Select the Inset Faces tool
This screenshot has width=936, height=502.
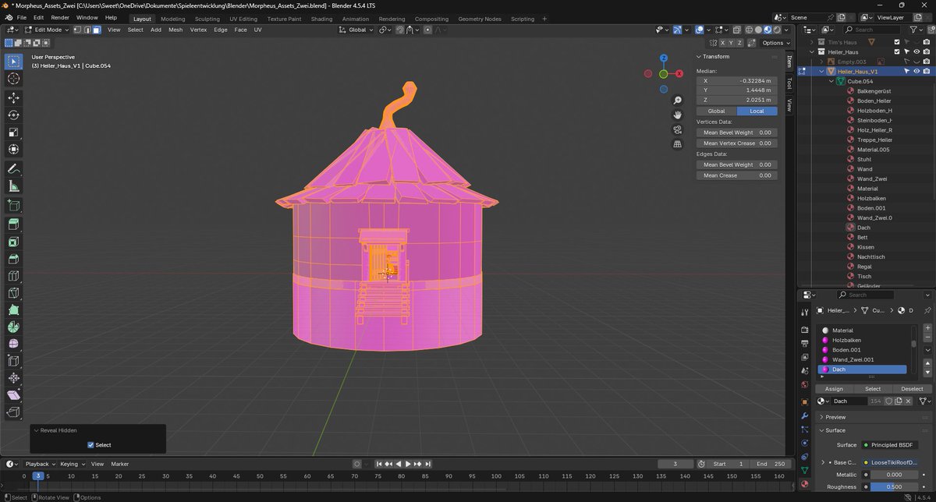pyautogui.click(x=14, y=242)
